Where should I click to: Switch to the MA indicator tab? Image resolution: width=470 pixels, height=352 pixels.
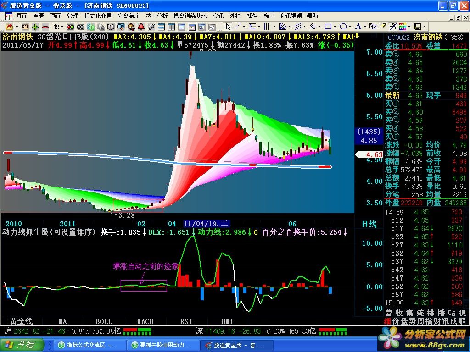pyautogui.click(x=62, y=321)
